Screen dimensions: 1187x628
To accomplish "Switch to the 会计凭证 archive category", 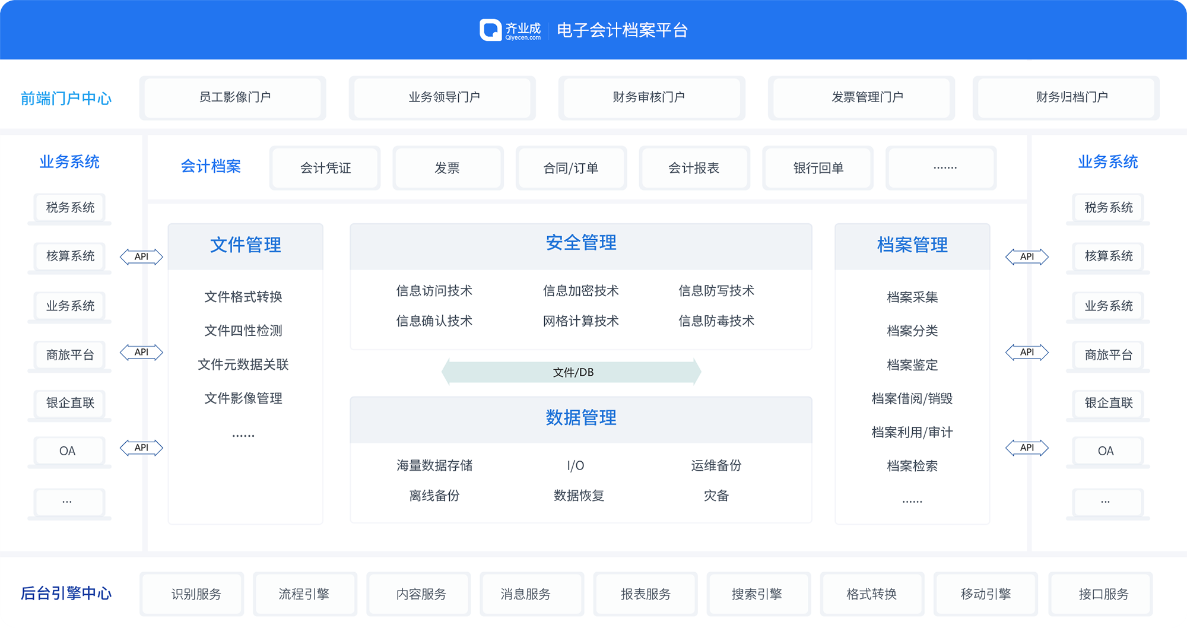I will 325,168.
